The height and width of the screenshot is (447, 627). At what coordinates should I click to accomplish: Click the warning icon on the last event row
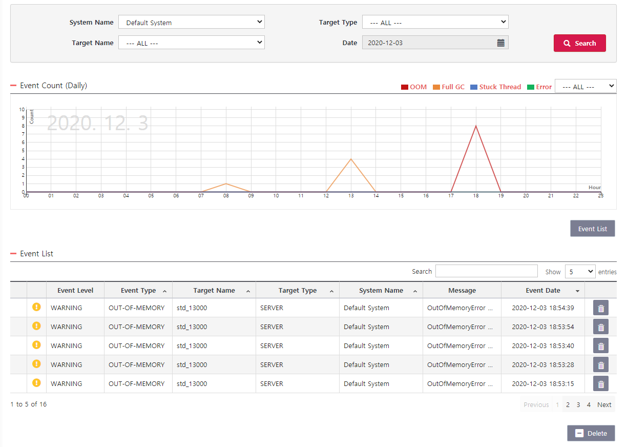pos(36,383)
